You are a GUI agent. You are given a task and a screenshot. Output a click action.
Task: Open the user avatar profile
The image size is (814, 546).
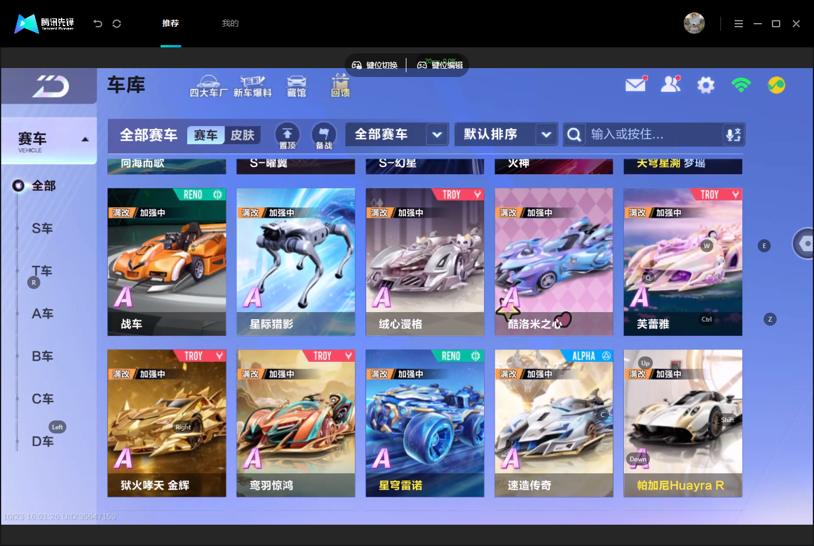point(694,23)
